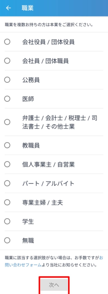Select 会社役員 / 団体役員 radio button
The image size is (108, 294).
click(7, 42)
